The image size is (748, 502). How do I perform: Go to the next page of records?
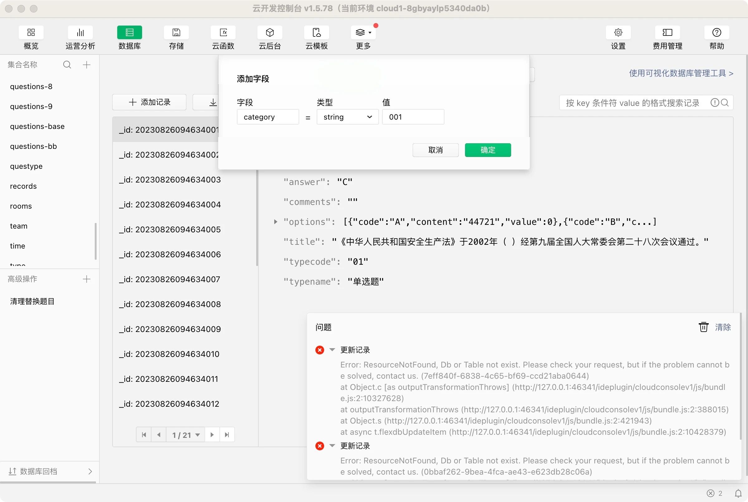[x=212, y=435]
